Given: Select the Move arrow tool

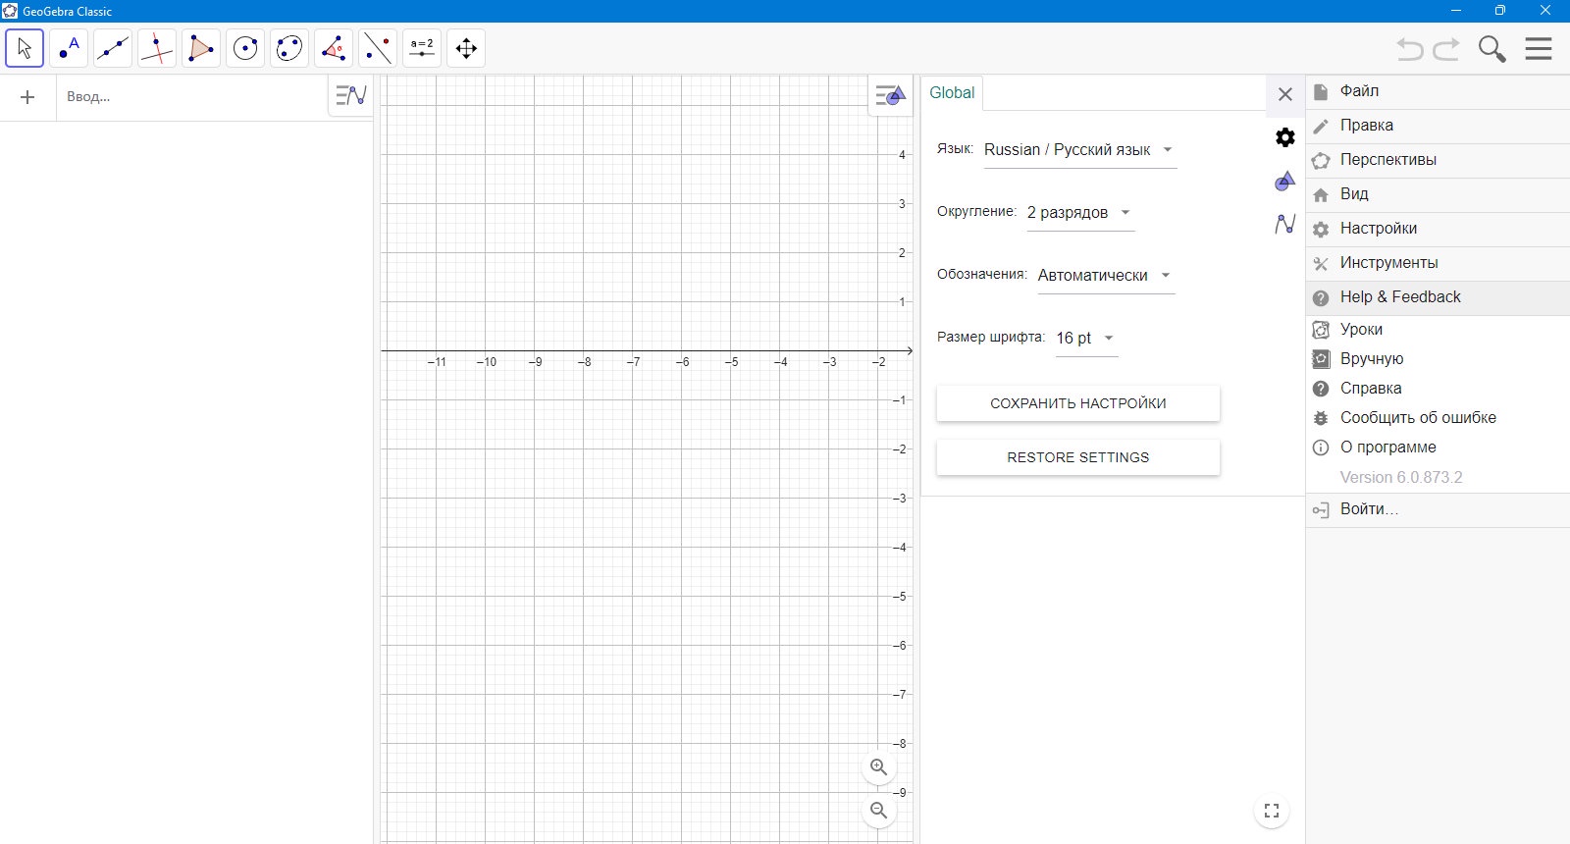Looking at the screenshot, I should click(x=25, y=48).
